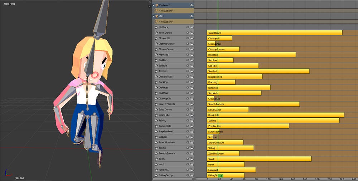Viewport: 358px width, 181px height.
Task: Select the Terrified track name
Action: tap(163, 71)
